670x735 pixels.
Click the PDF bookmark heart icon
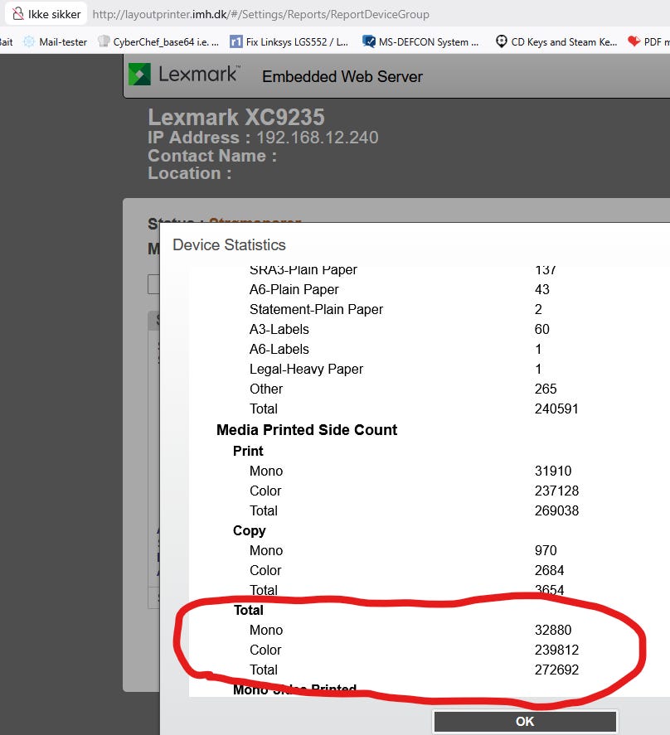[634, 41]
